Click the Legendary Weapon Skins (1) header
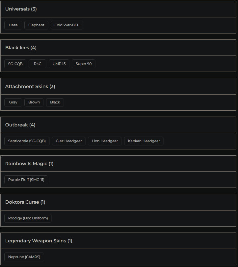The height and width of the screenshot is (267, 238). pyautogui.click(x=39, y=241)
